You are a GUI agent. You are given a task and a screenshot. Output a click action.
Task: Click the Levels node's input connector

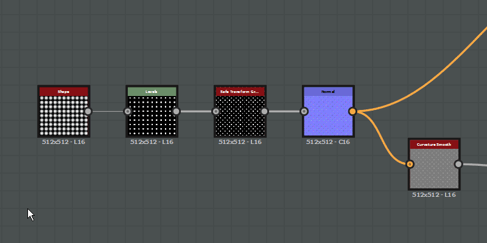128,111
